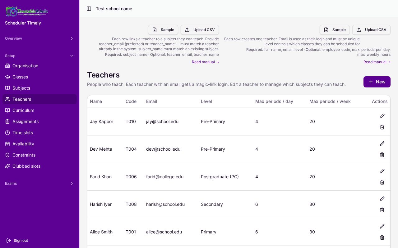
Task: Click the Alice Smith name cell
Action: click(x=101, y=232)
